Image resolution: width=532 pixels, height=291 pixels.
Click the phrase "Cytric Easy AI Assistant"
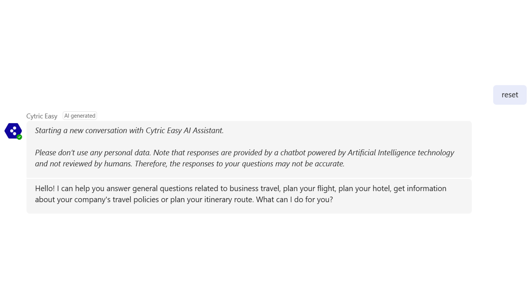[184, 131]
